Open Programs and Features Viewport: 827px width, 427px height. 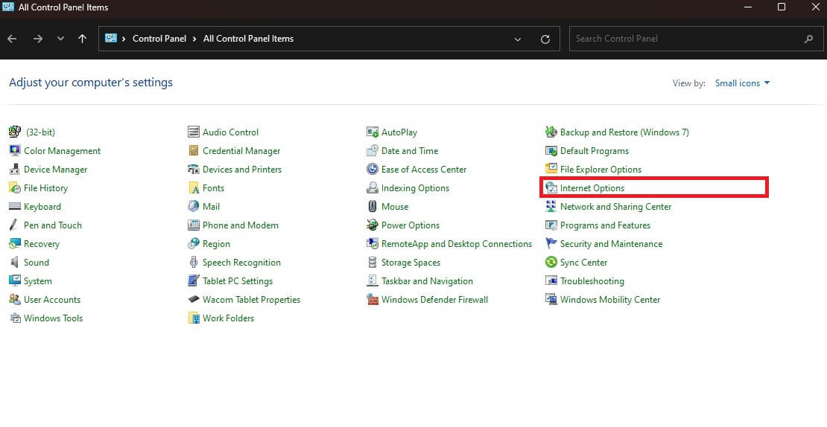pyautogui.click(x=605, y=225)
